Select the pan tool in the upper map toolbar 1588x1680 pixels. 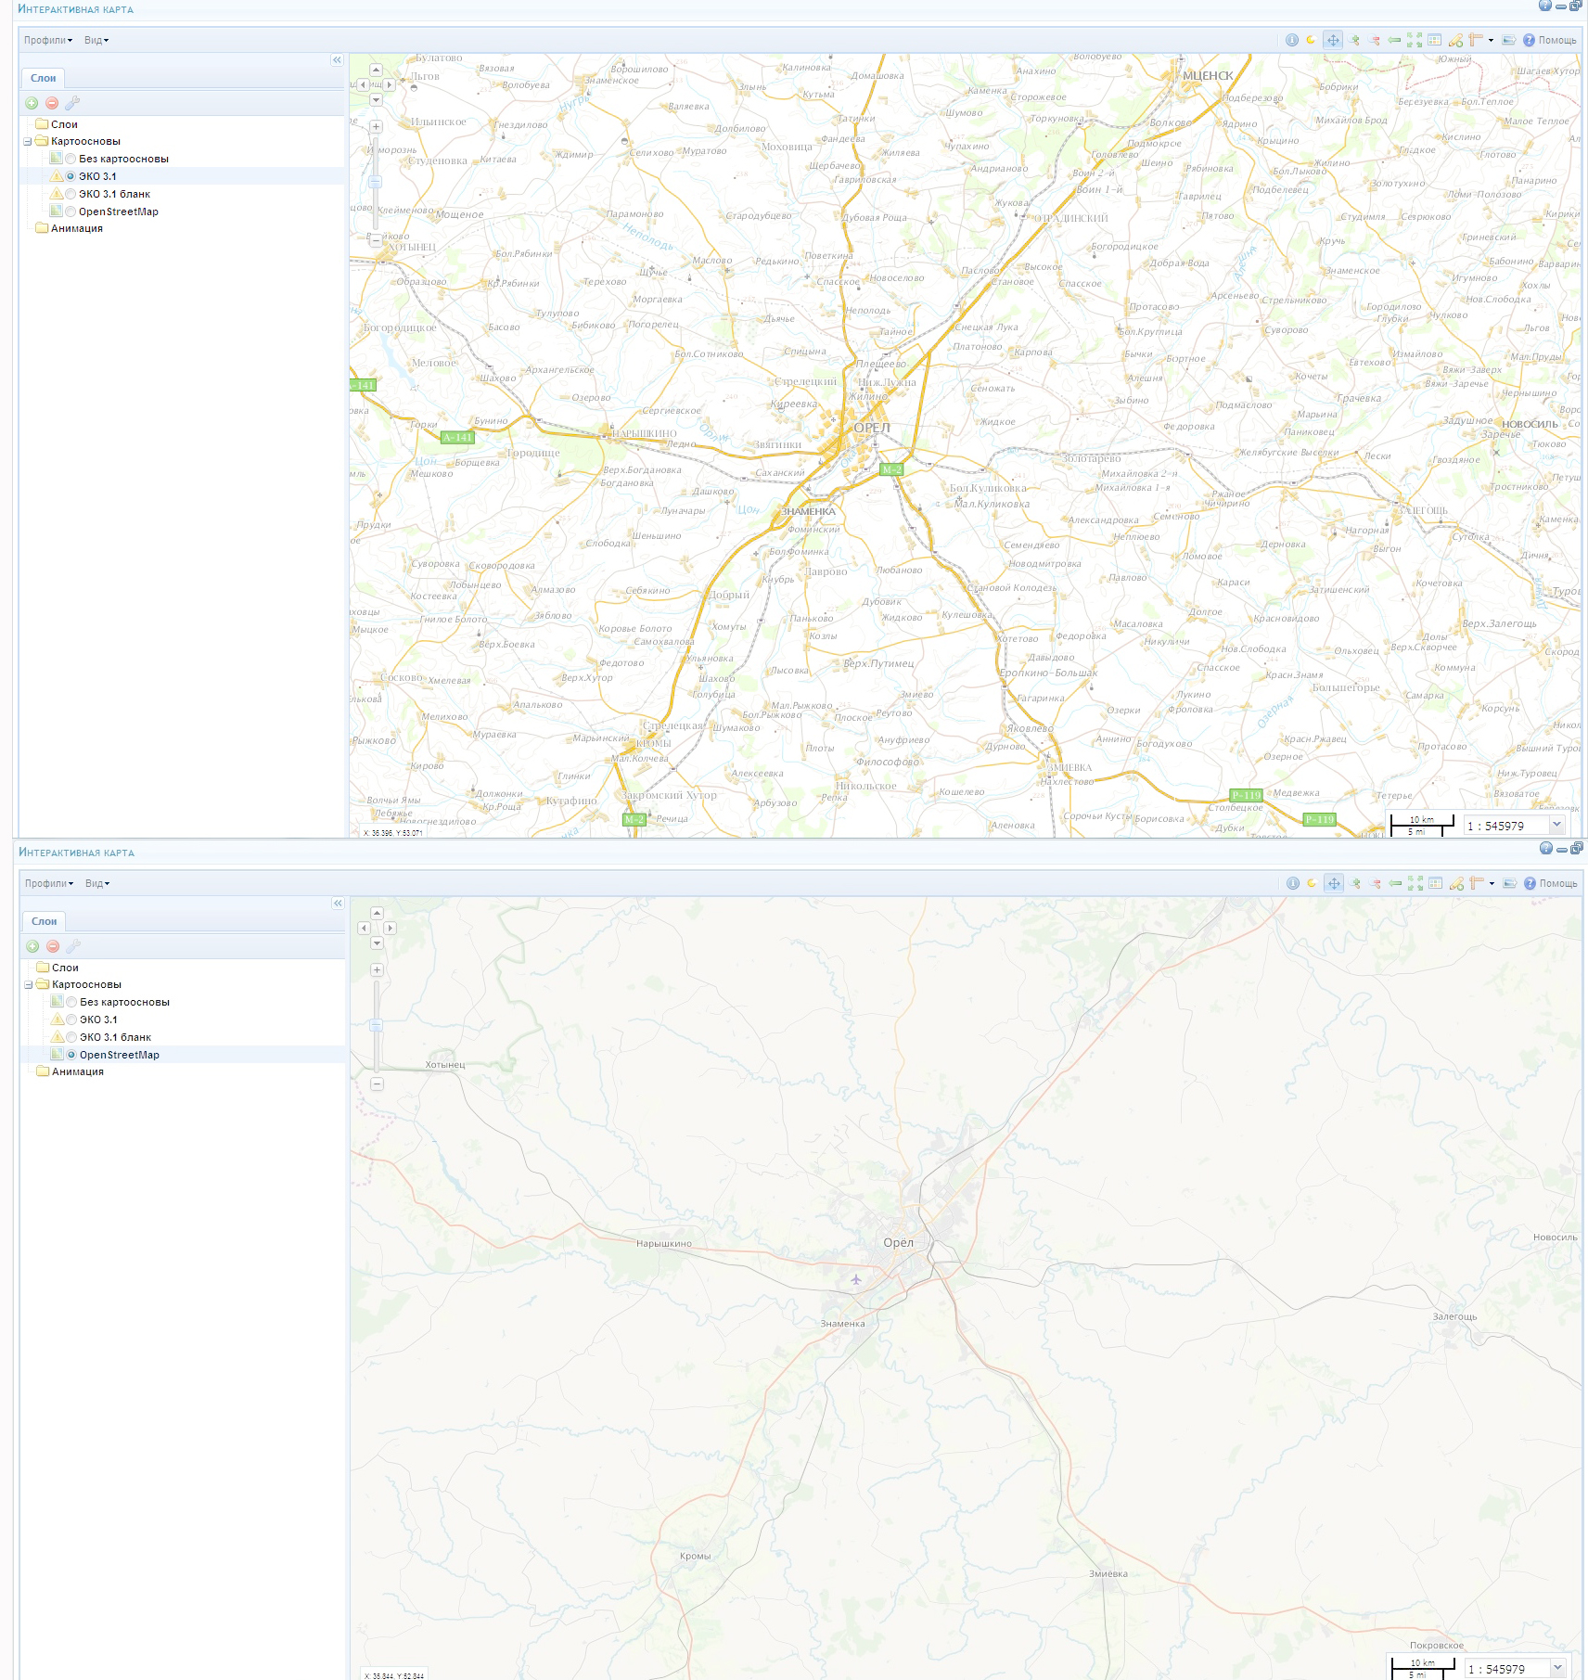pos(1333,40)
